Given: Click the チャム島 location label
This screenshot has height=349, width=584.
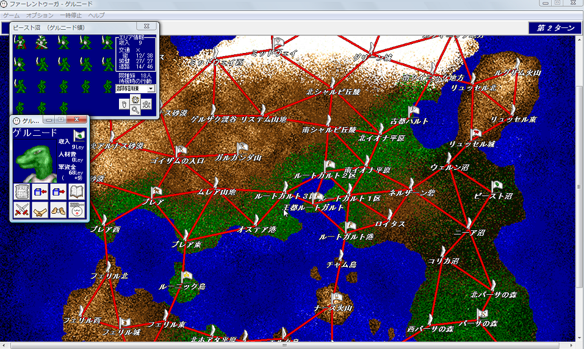Looking at the screenshot, I should [342, 264].
